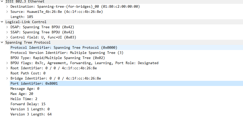Expand the Control field entry
This screenshot has width=243, height=117.
pos(7,37)
